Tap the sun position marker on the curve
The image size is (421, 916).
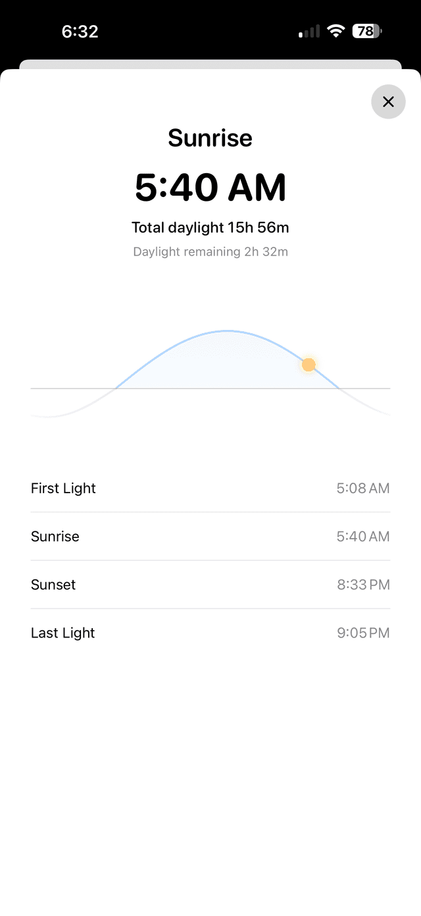(308, 364)
